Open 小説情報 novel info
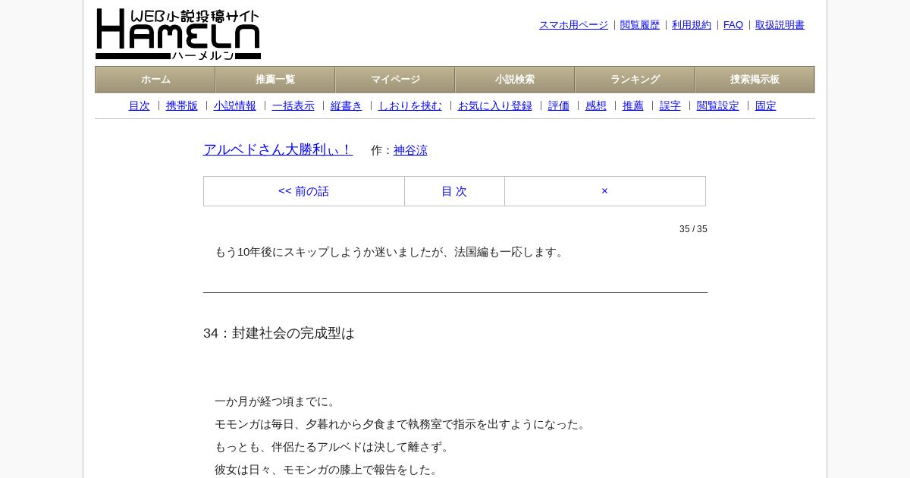910x478 pixels. tap(235, 105)
